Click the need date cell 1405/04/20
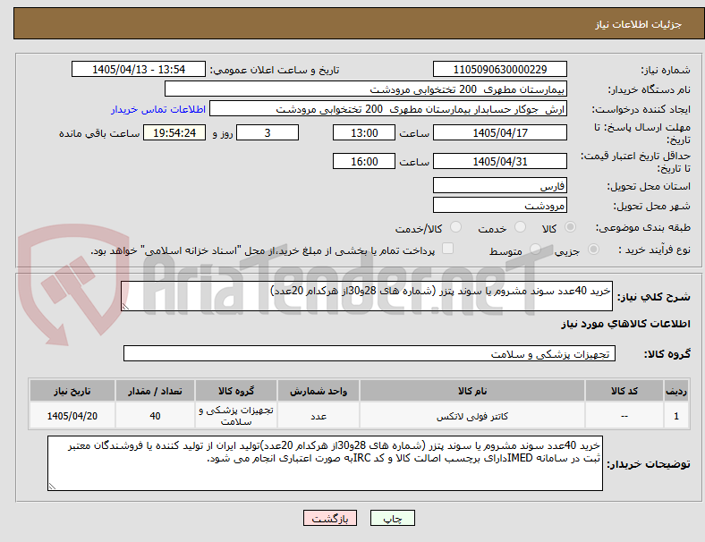This screenshot has height=542, width=705. click(x=72, y=416)
